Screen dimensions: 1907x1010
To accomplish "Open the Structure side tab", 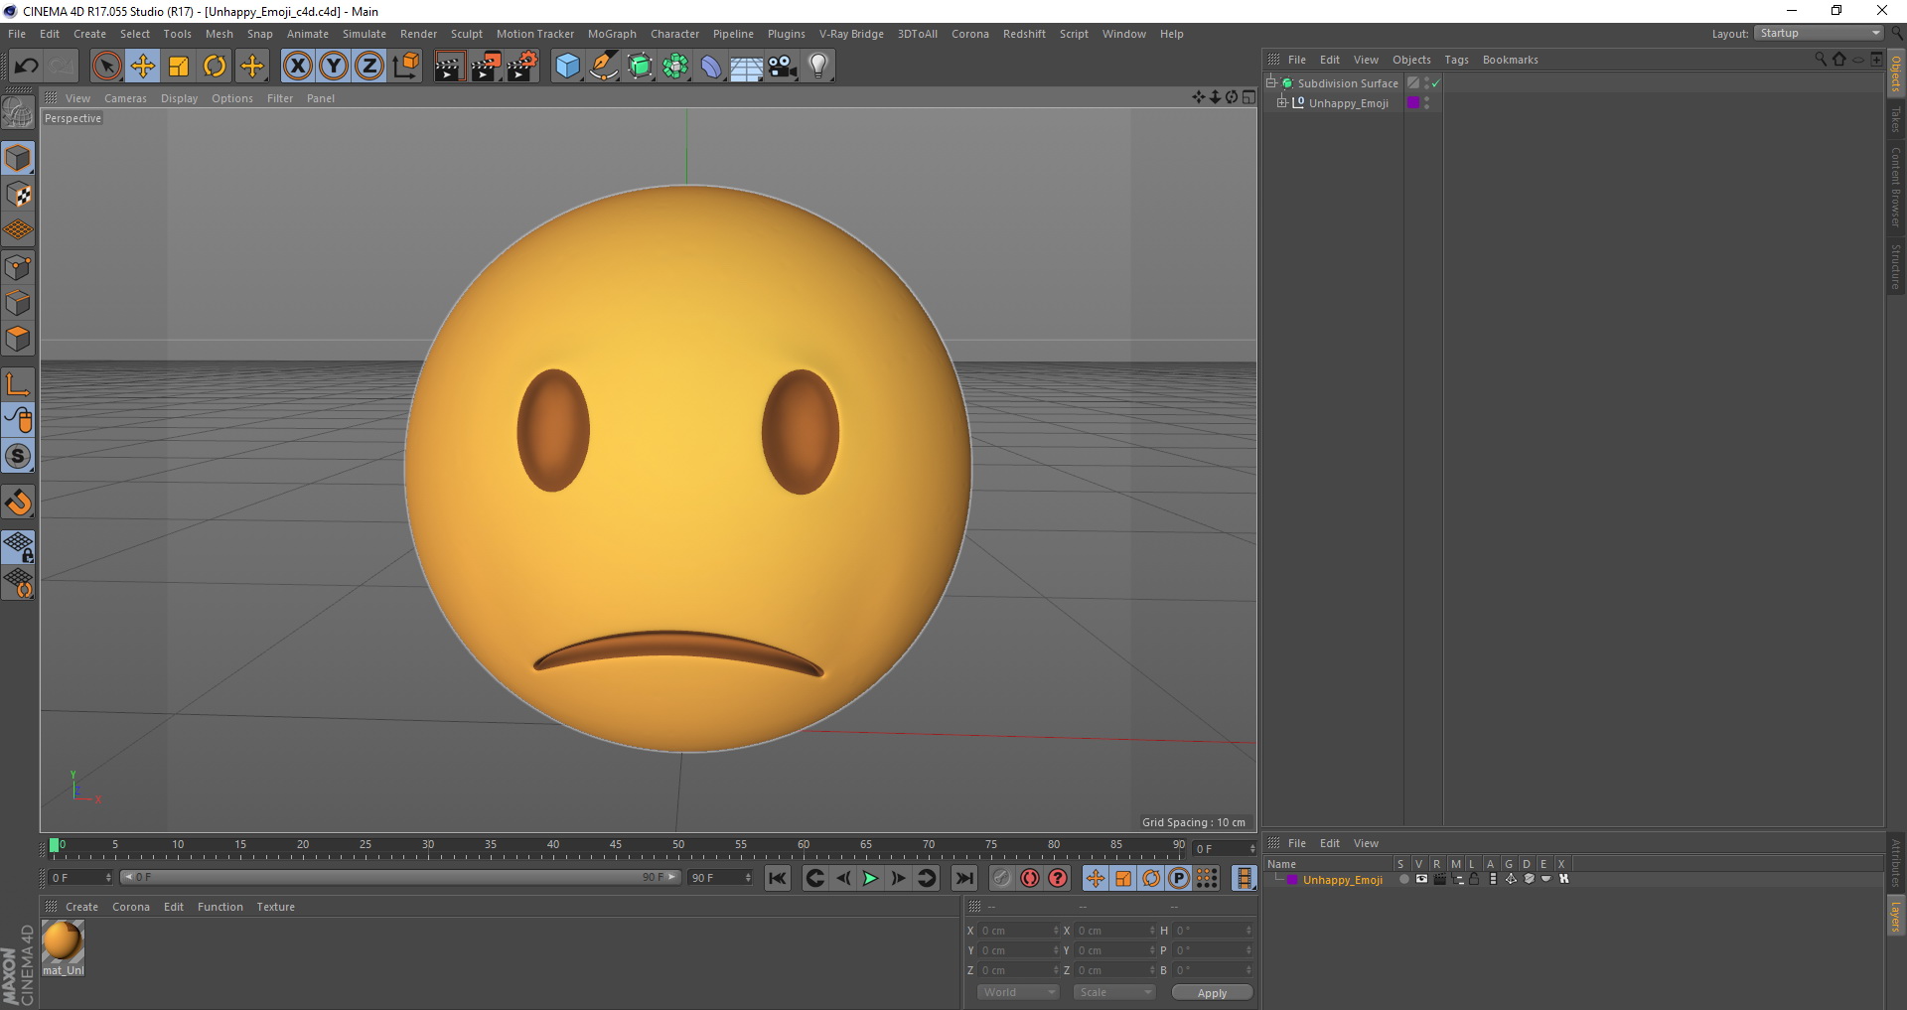I will 1895,266.
